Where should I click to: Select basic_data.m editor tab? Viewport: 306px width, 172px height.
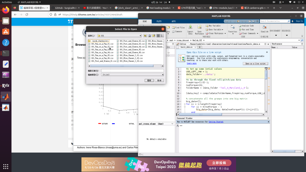(x=186, y=47)
